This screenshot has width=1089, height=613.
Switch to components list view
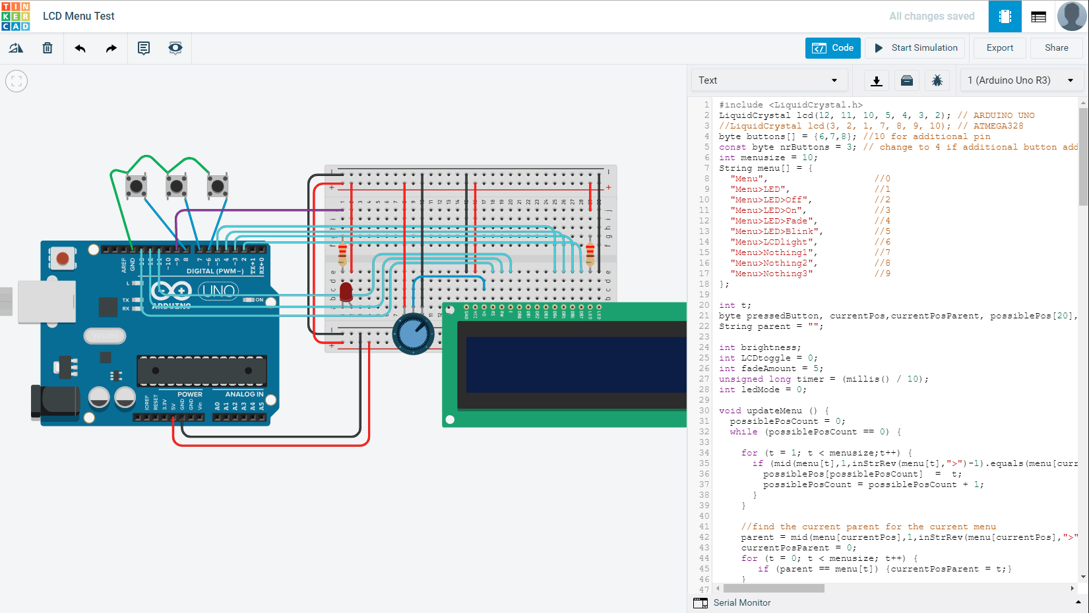(x=1038, y=16)
